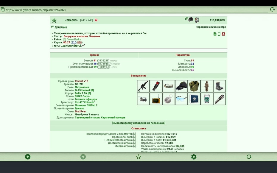
Task: Click the green phone icon
Action: 219,34
